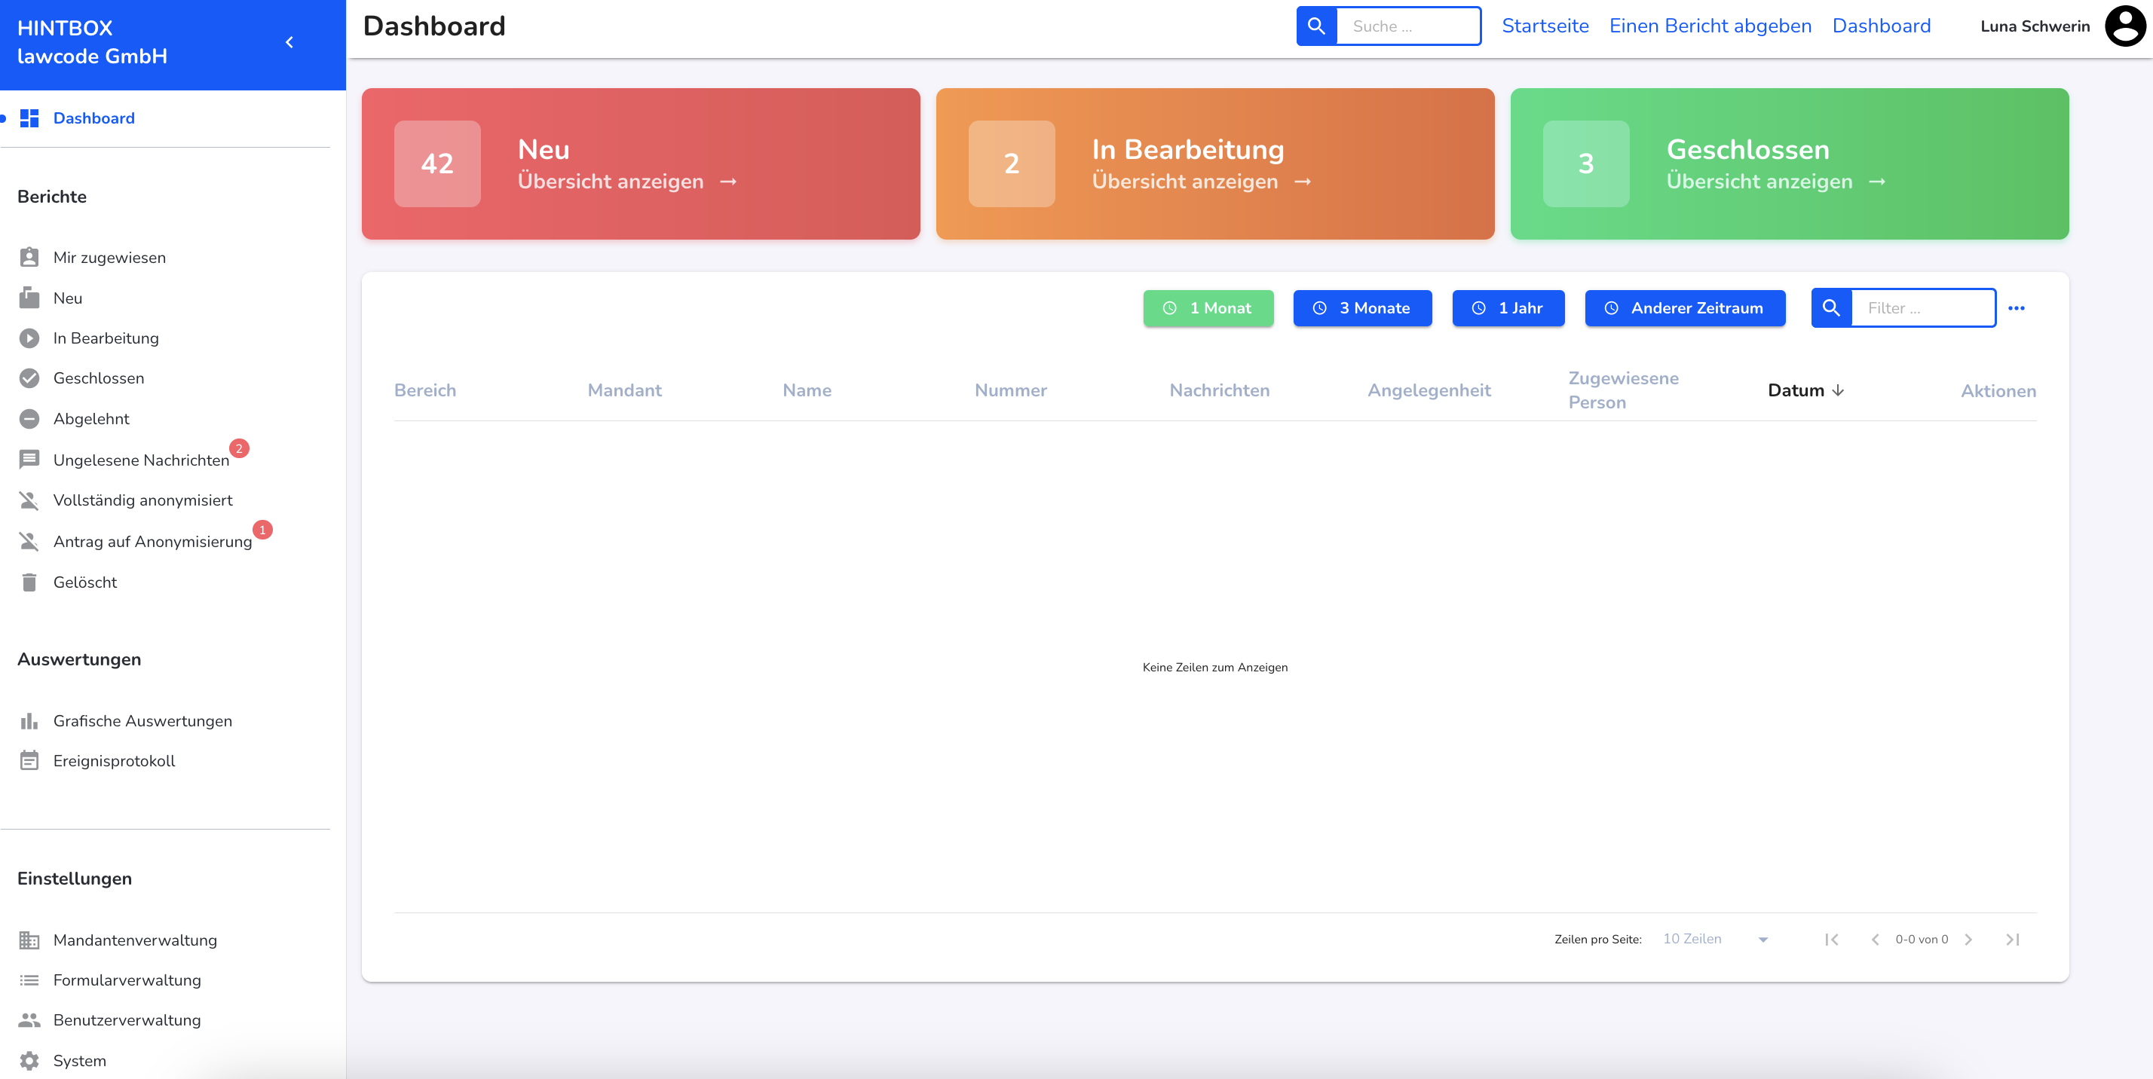Click the Gelöscht trash icon
This screenshot has width=2153, height=1079.
click(29, 582)
